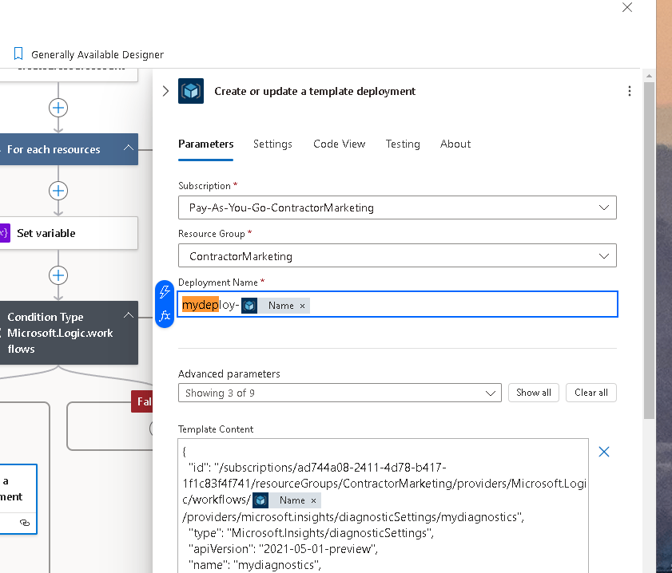Click the False branch label

coord(142,401)
